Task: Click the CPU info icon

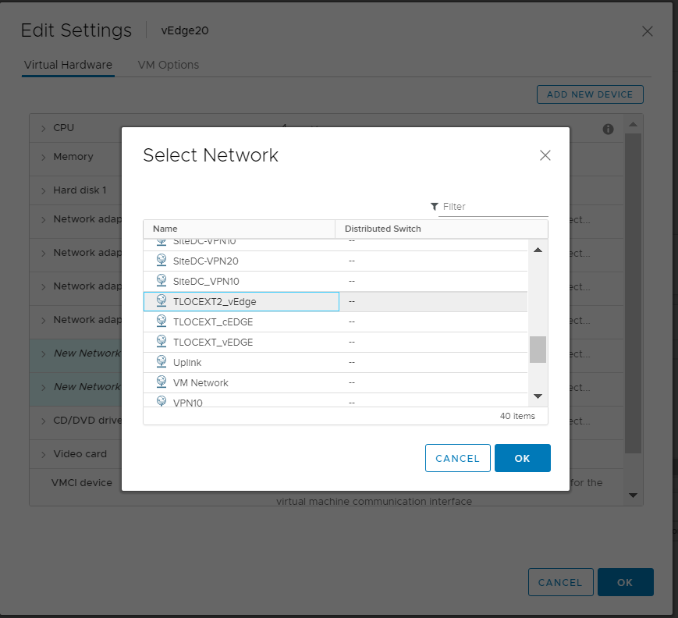Action: tap(609, 129)
